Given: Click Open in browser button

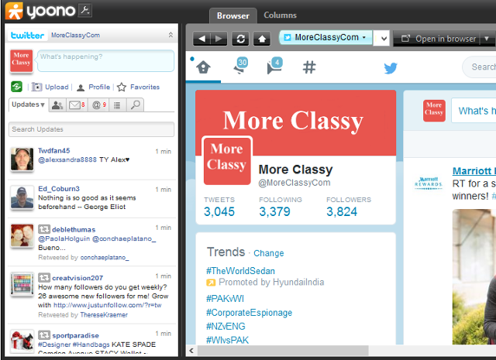Looking at the screenshot, I should (439, 39).
